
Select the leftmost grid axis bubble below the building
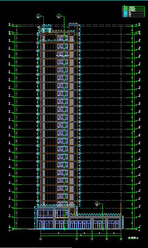(41, 239)
